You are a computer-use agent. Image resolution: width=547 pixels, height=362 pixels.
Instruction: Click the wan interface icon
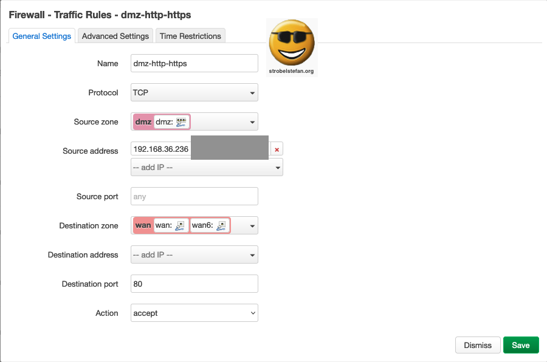(x=180, y=226)
